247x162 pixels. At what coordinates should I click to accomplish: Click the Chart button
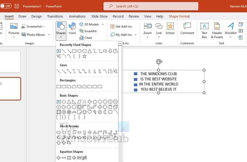(x=86, y=38)
